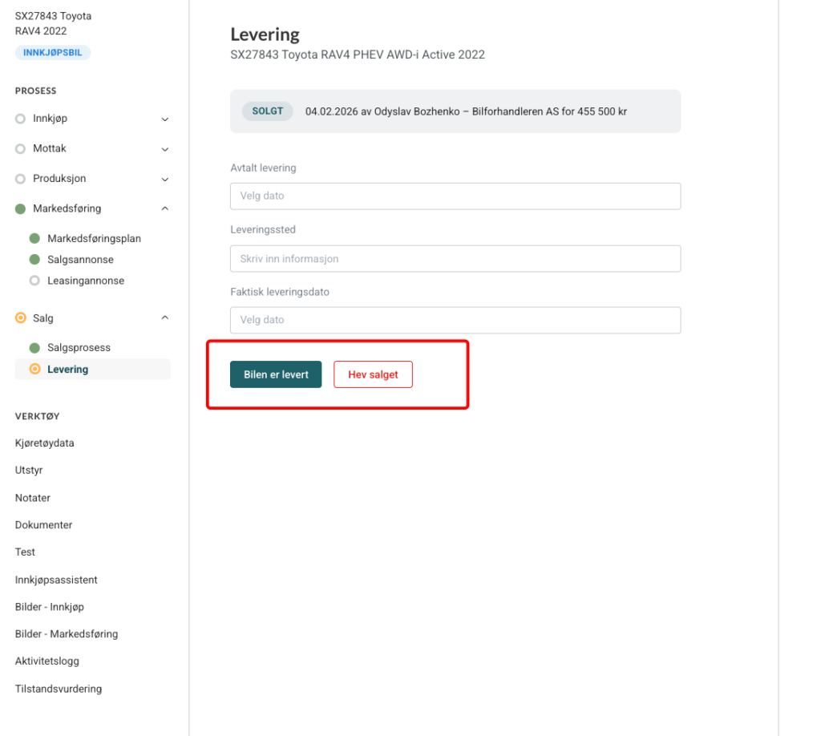Go to Dokumenter in Verktøy
Screen dimensions: 821x736
(x=44, y=525)
